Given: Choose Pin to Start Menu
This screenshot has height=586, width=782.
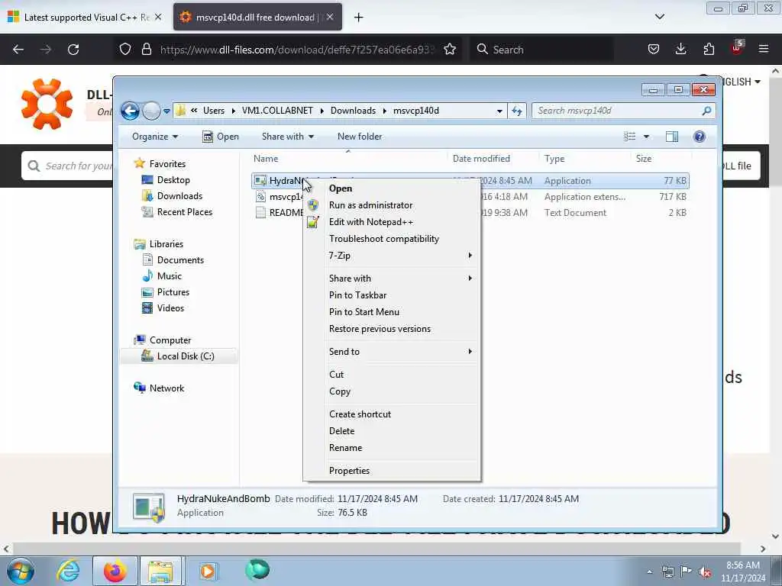Looking at the screenshot, I should point(392,312).
